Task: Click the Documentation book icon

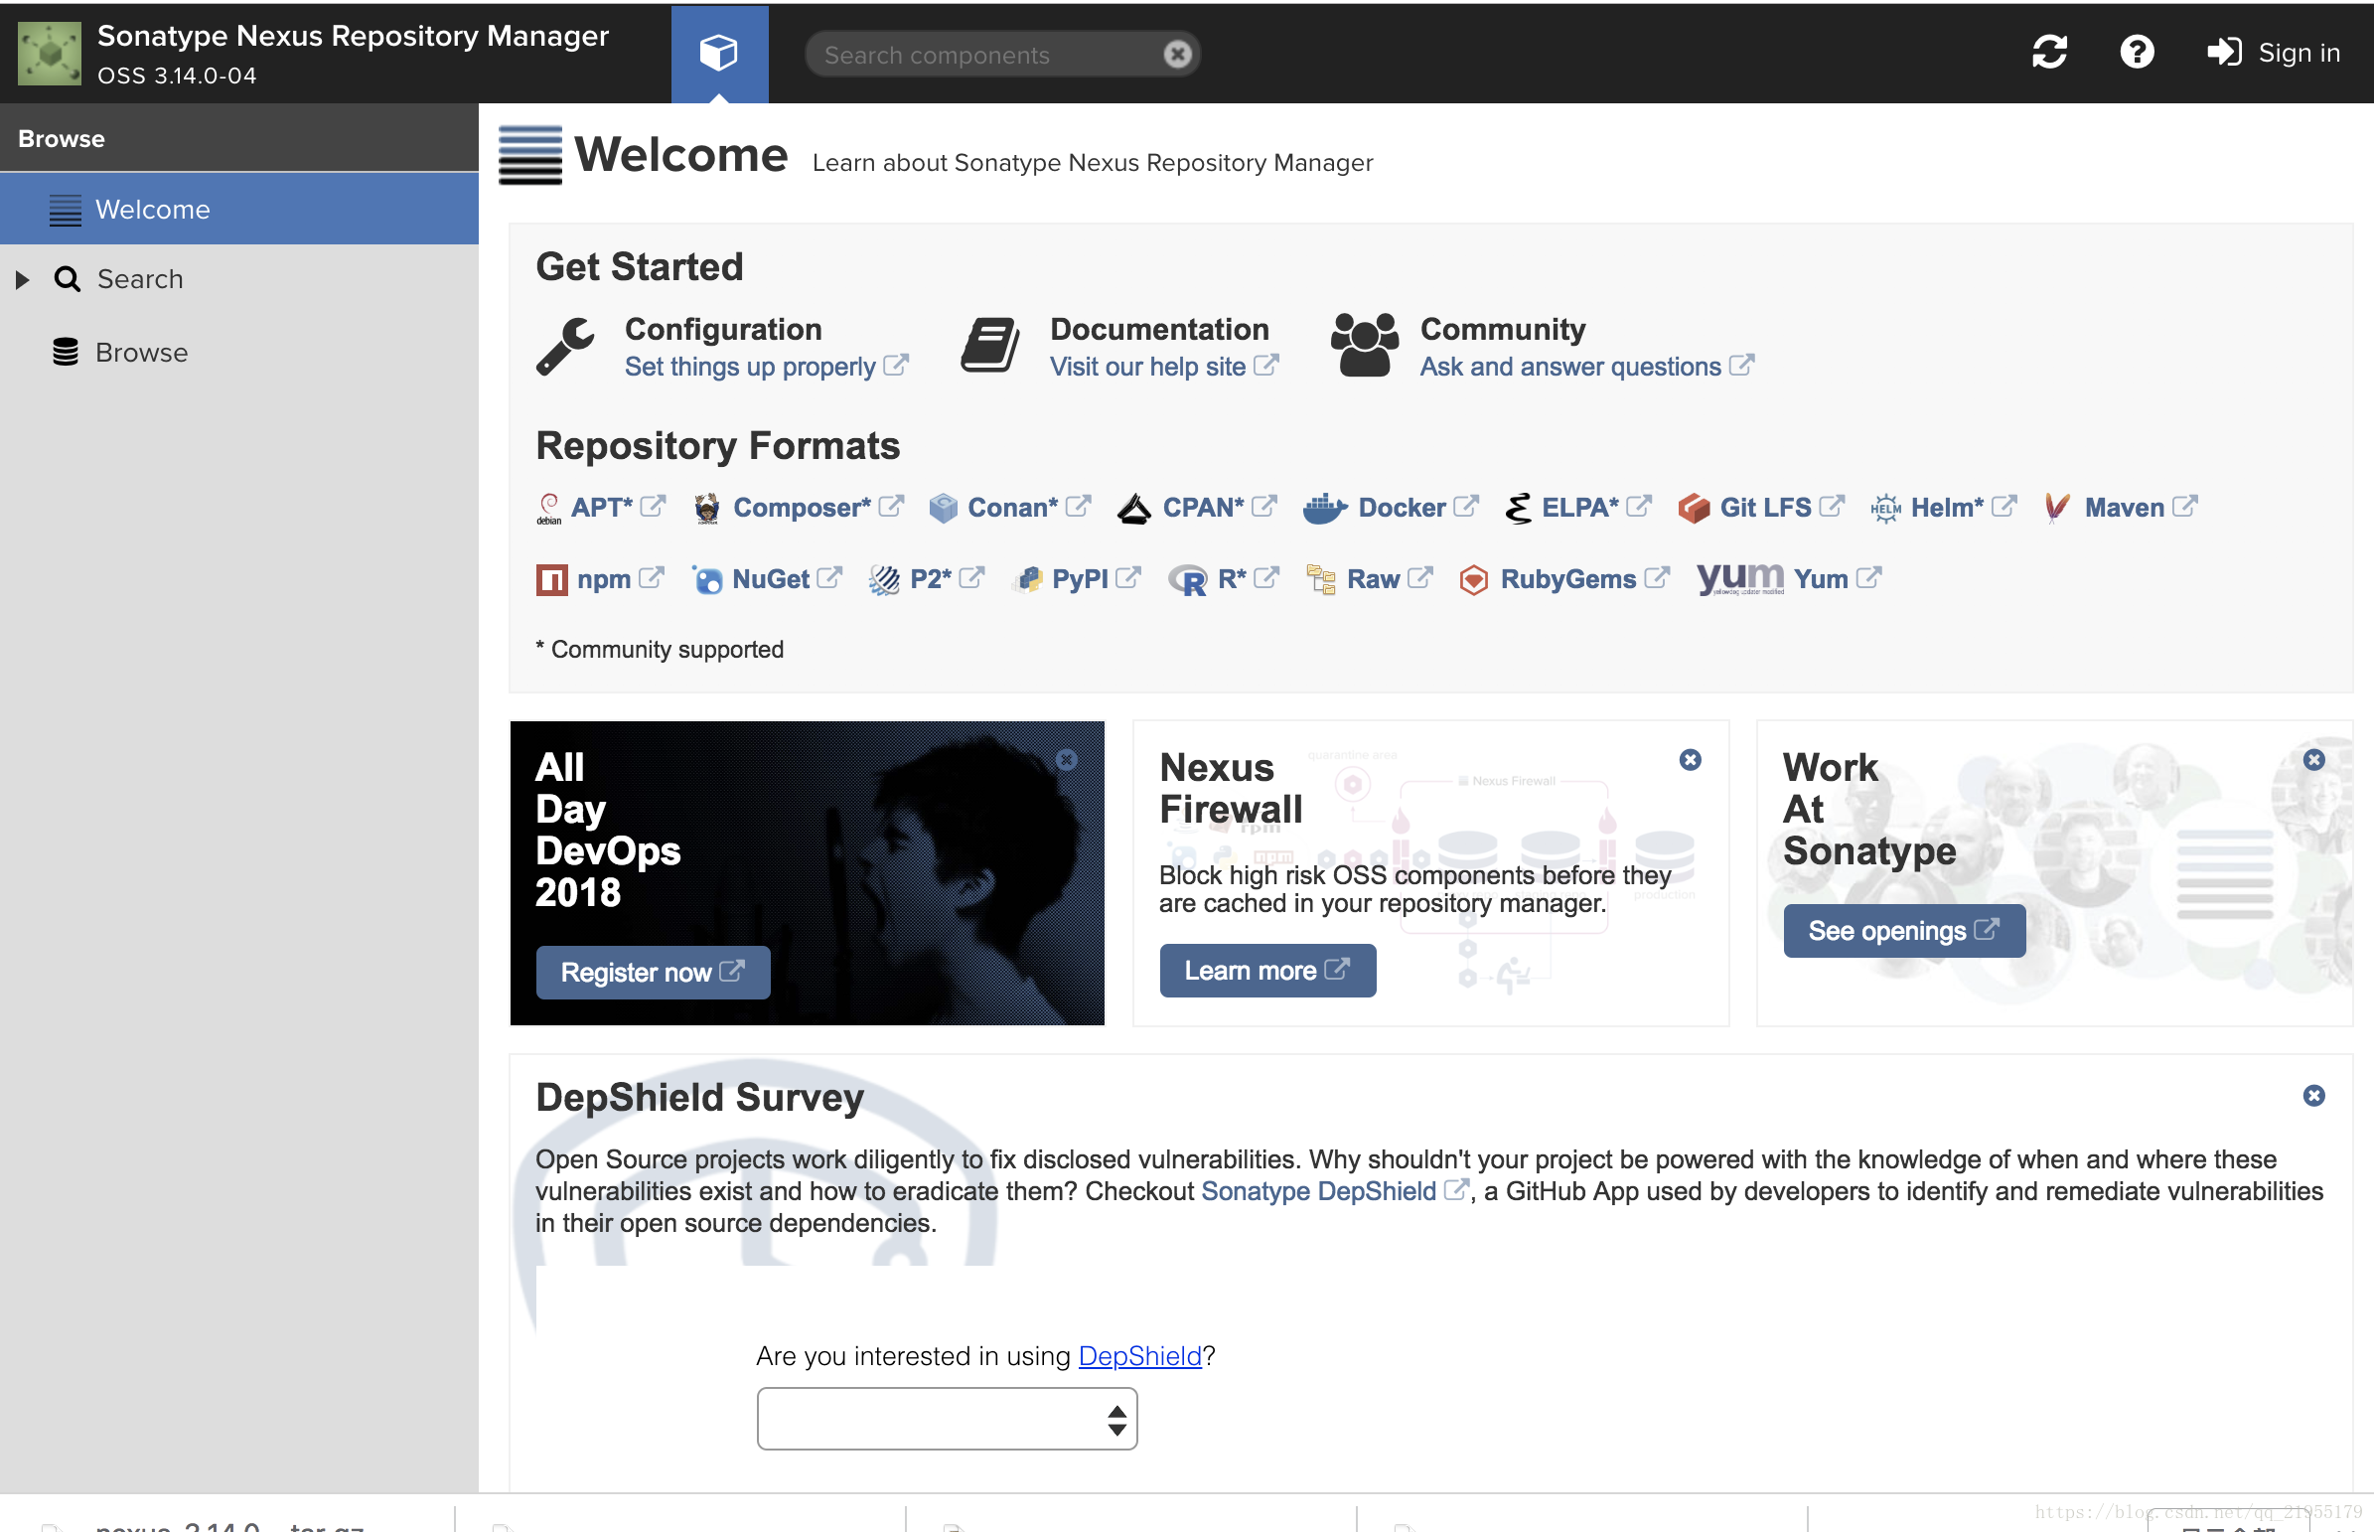Action: point(989,346)
